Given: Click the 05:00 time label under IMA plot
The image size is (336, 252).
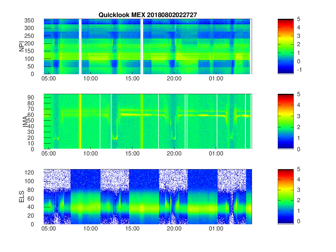Looking at the screenshot, I should click(x=49, y=154).
